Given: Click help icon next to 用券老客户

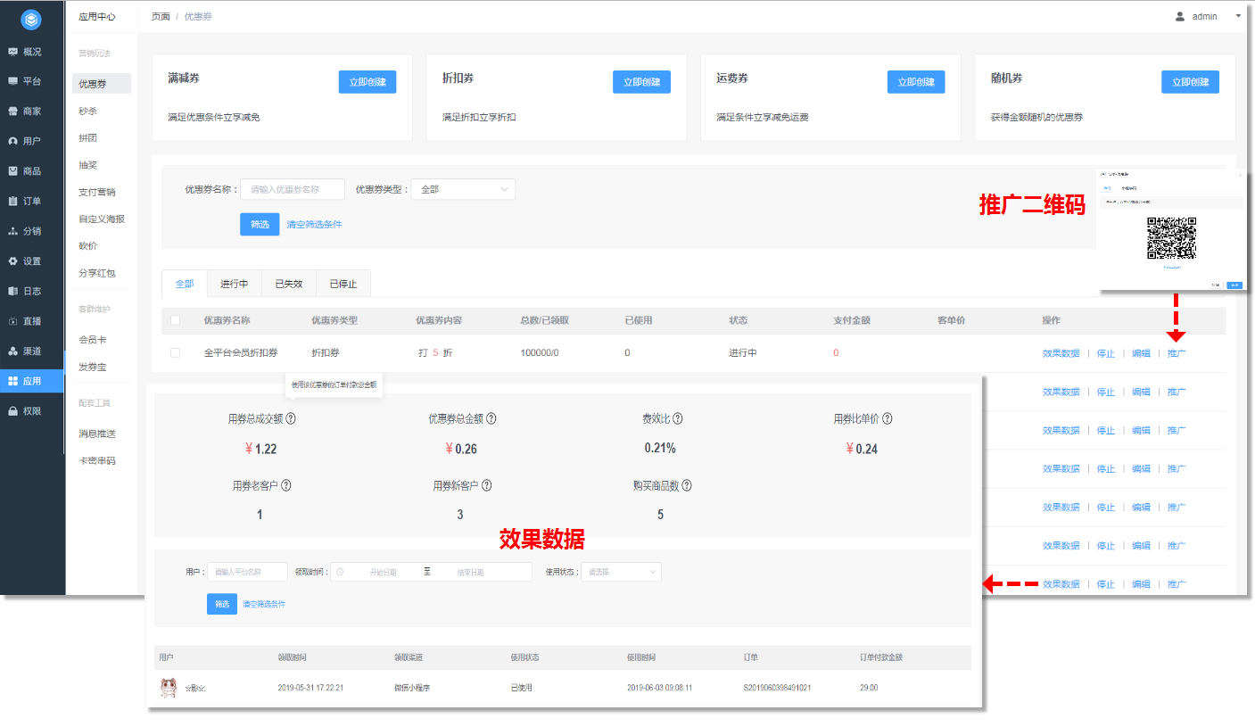Looking at the screenshot, I should tap(286, 486).
